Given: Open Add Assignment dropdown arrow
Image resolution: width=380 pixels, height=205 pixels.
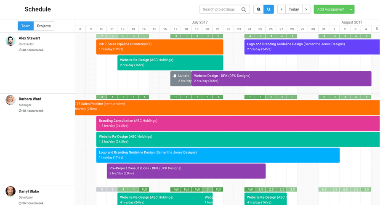Looking at the screenshot, I should coord(351,9).
